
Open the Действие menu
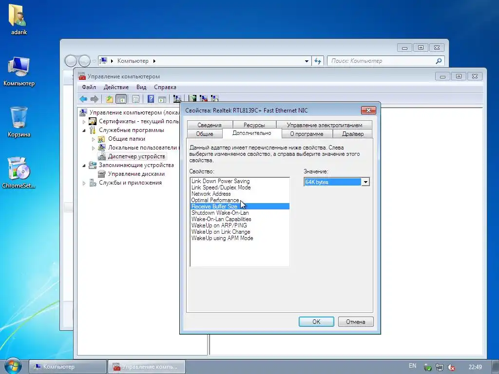point(116,87)
